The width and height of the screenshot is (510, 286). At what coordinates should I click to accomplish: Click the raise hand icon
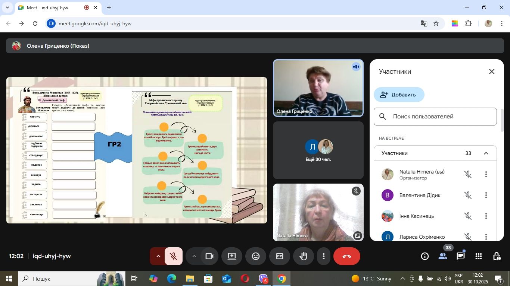coord(303,256)
